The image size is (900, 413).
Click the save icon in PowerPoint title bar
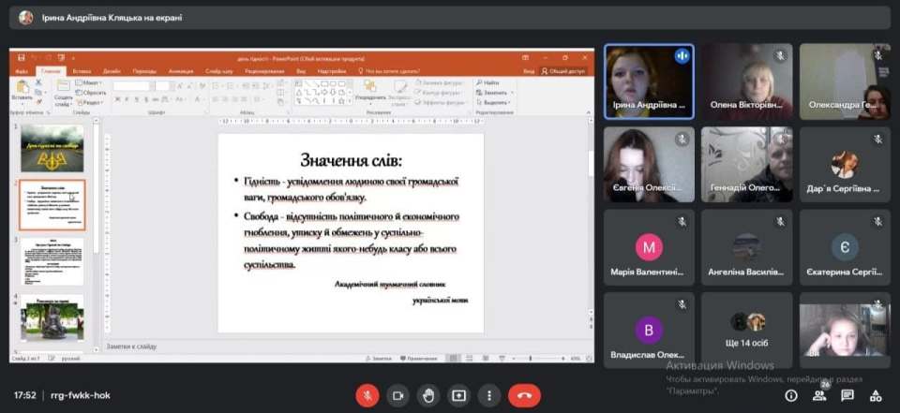point(21,58)
